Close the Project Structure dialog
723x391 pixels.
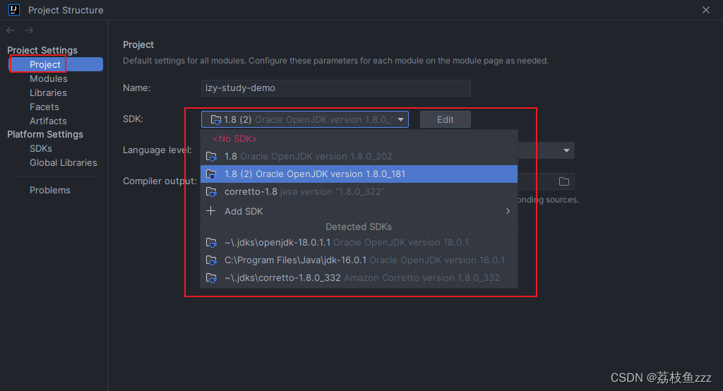706,10
